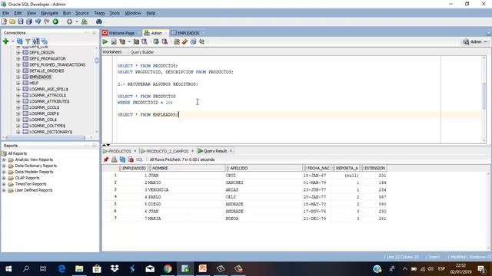Expand the OLAP Reports folder

pyautogui.click(x=4, y=178)
